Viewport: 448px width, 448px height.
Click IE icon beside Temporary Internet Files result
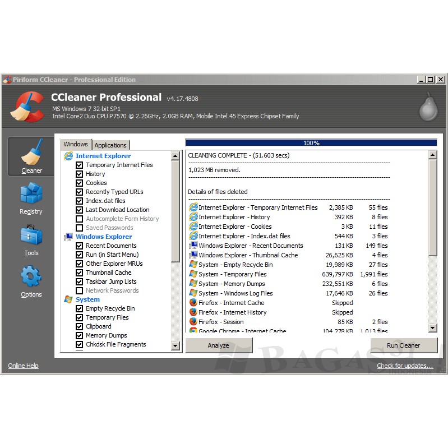click(193, 207)
